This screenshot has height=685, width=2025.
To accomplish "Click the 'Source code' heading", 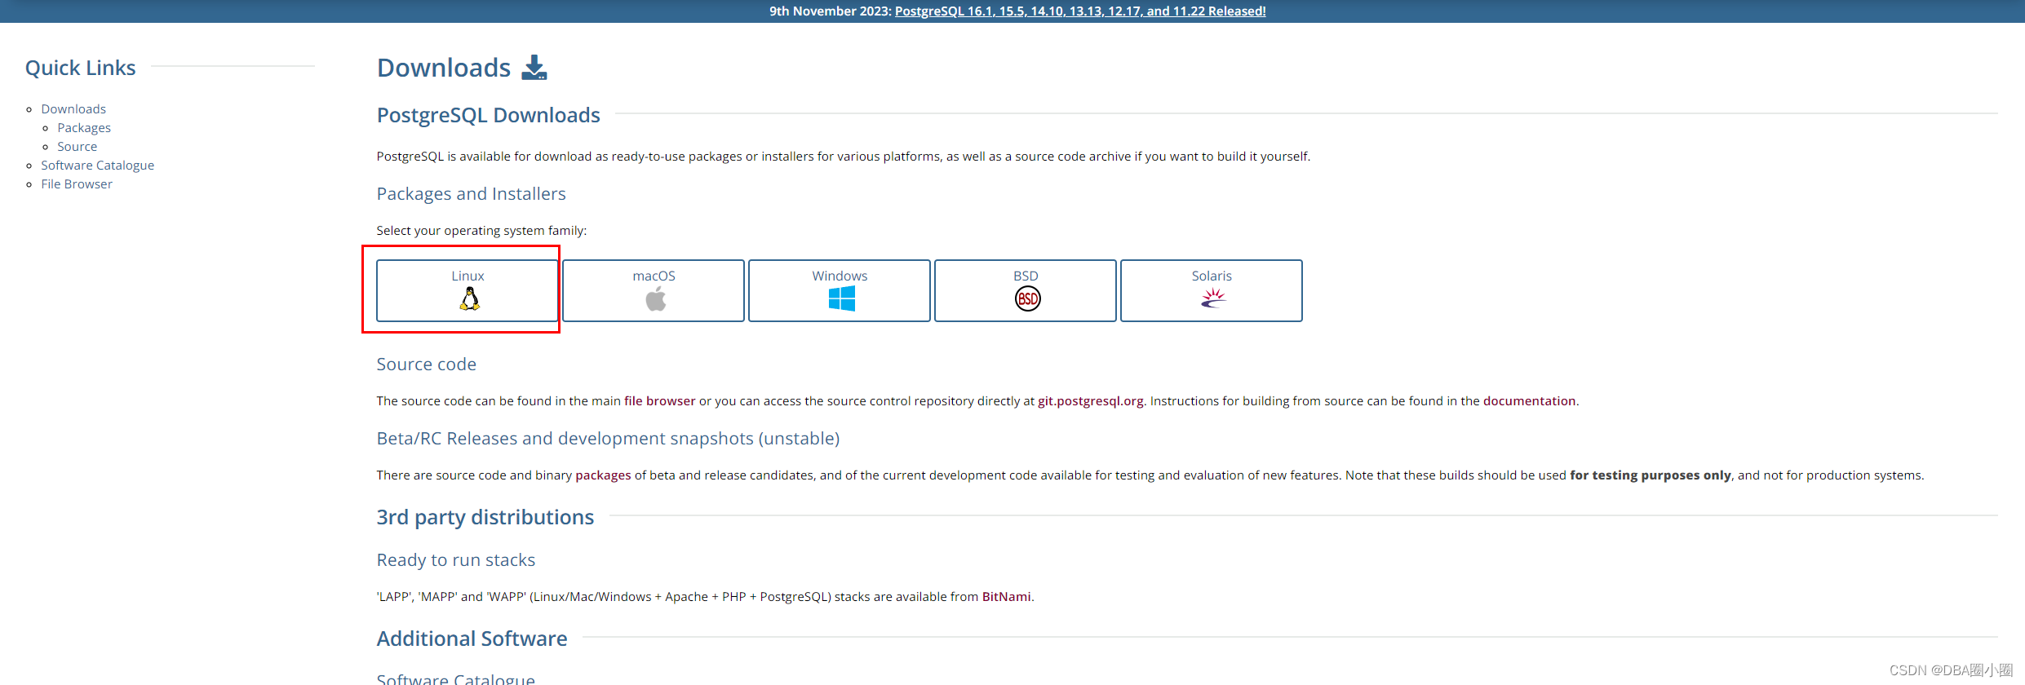I will [x=426, y=364].
